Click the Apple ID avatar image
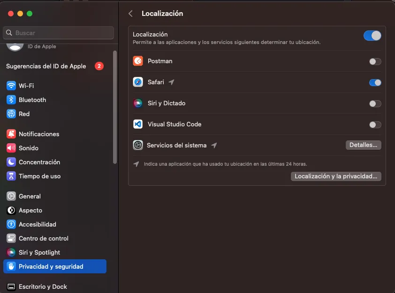Screen dimensions: 395x293 15,46
